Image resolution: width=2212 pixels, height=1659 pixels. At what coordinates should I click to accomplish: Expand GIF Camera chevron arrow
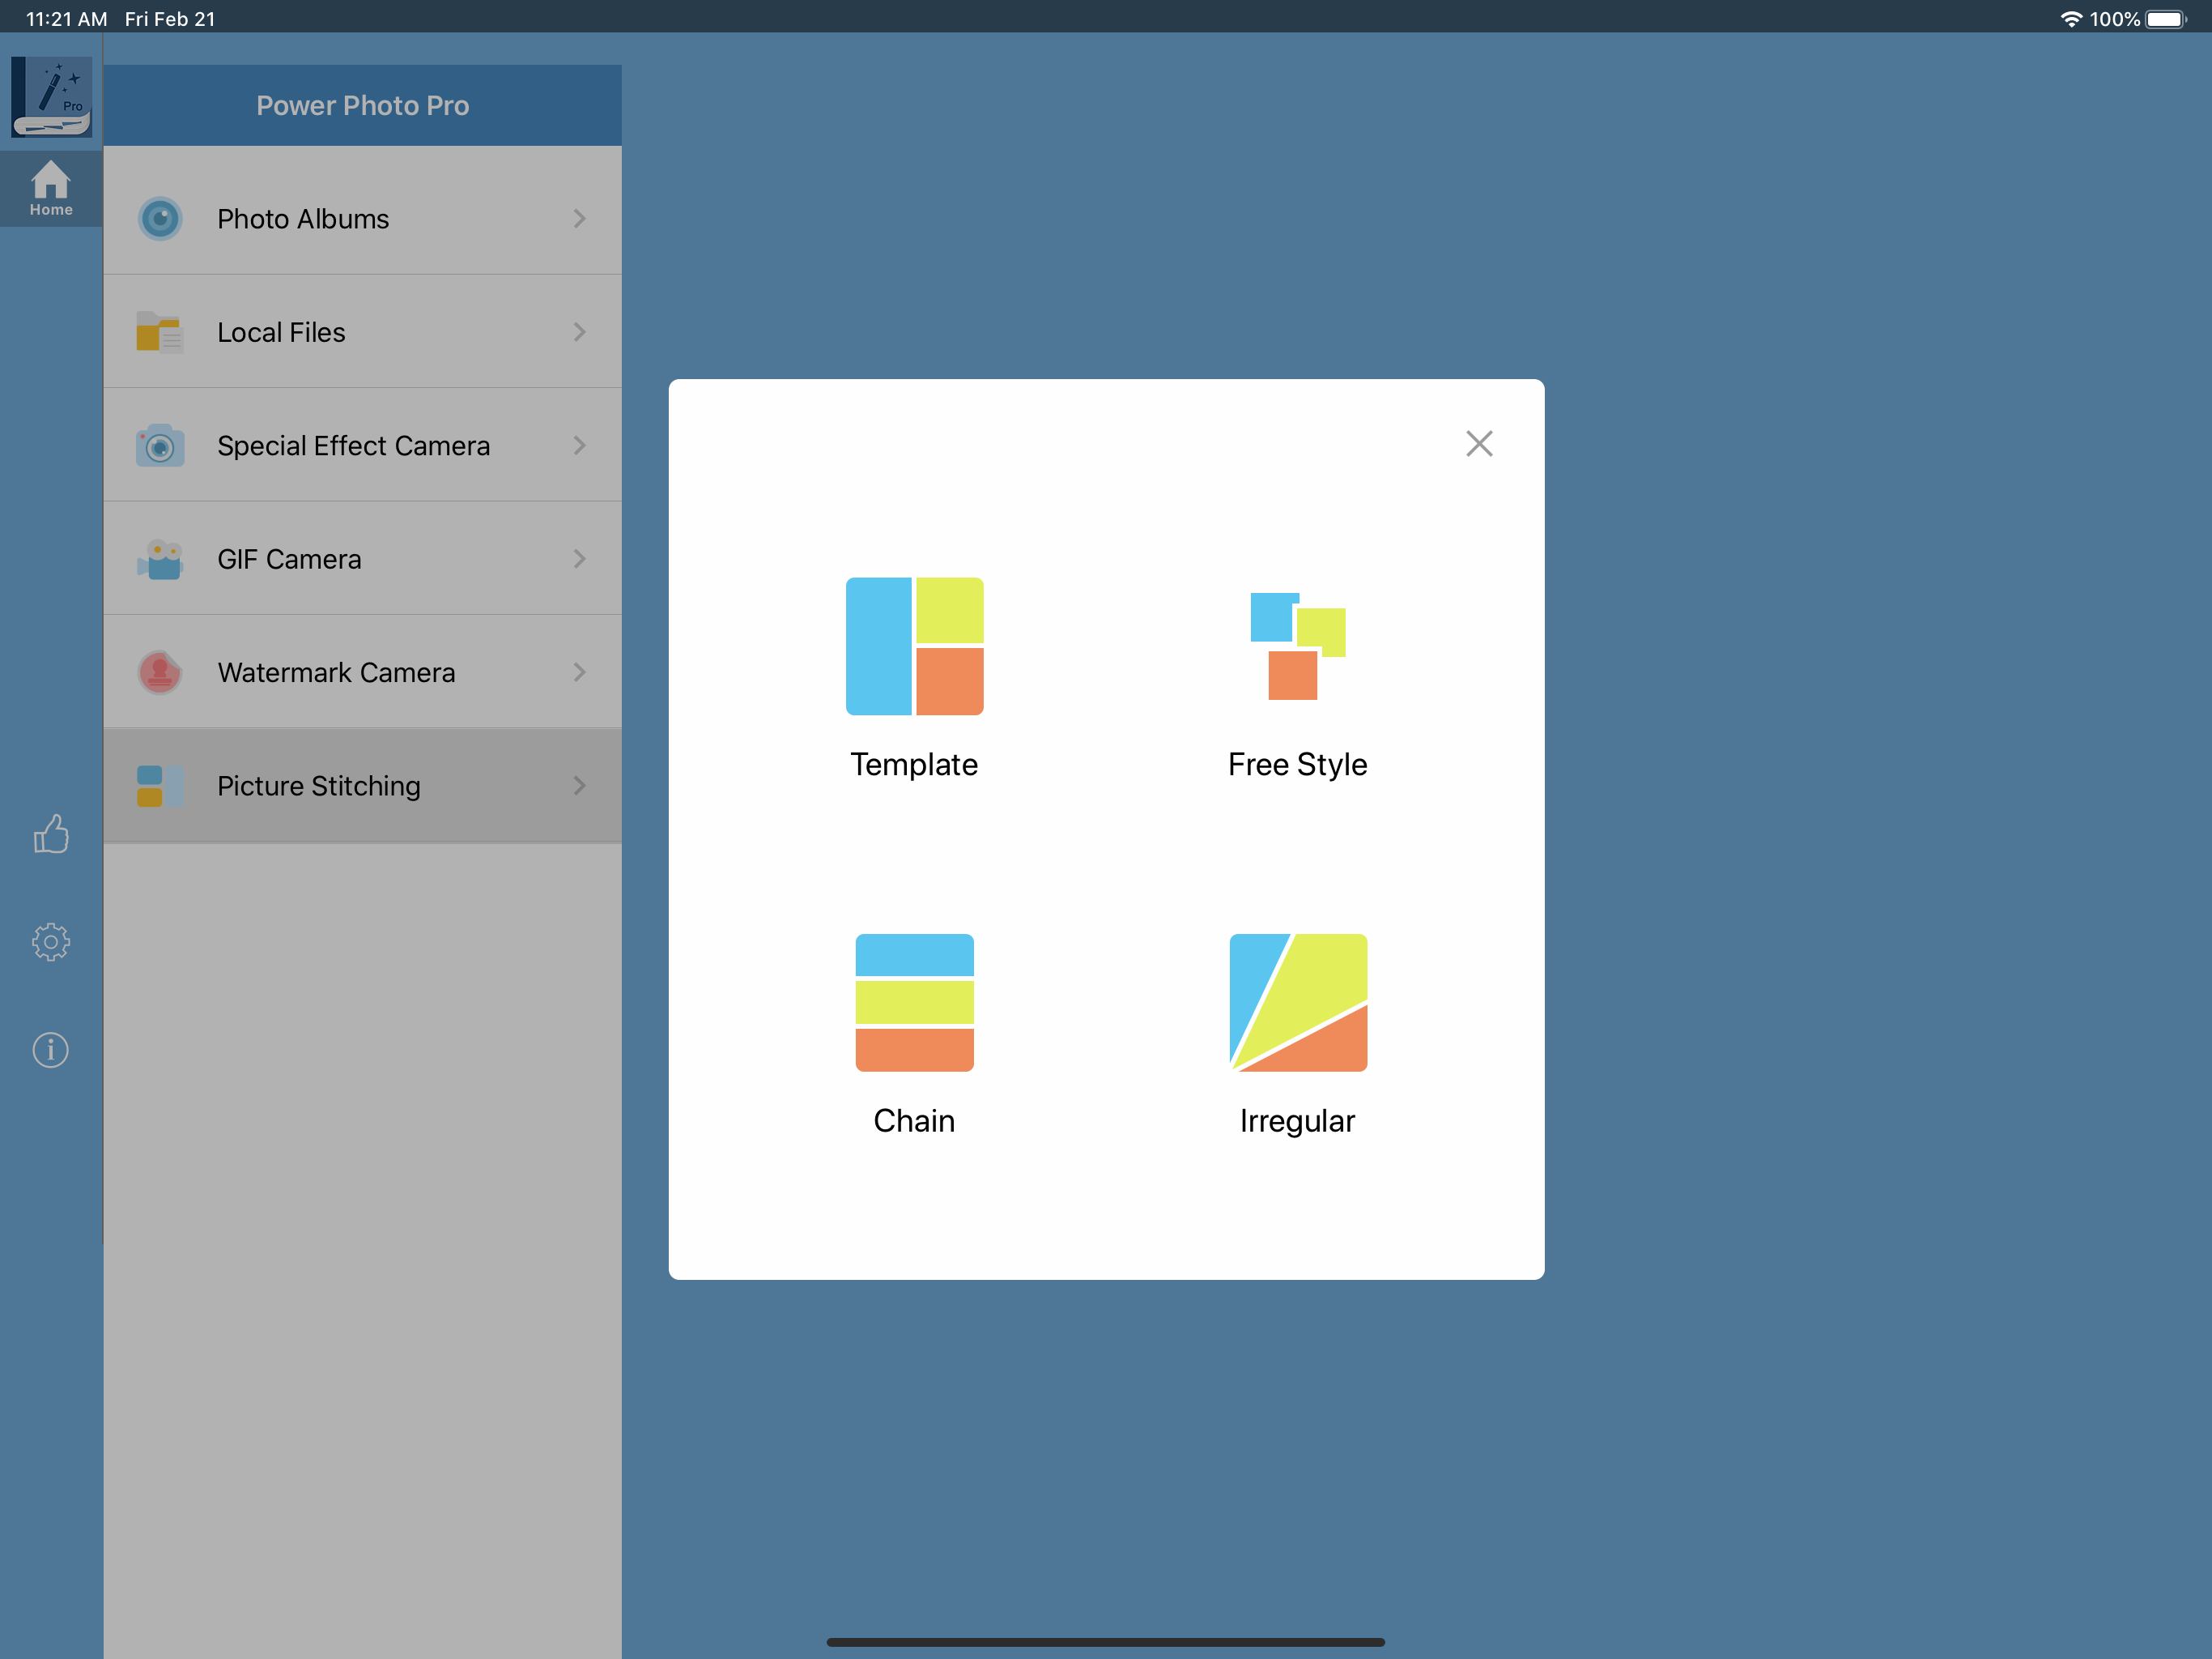pyautogui.click(x=579, y=558)
